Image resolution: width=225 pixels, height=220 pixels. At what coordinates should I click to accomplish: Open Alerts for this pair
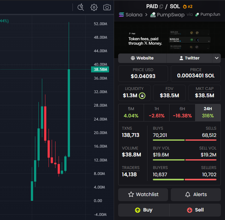(x=196, y=195)
